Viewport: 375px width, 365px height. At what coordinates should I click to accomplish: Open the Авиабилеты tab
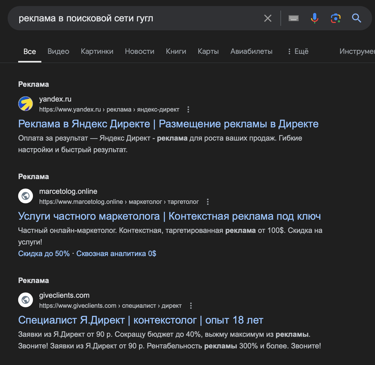(251, 51)
